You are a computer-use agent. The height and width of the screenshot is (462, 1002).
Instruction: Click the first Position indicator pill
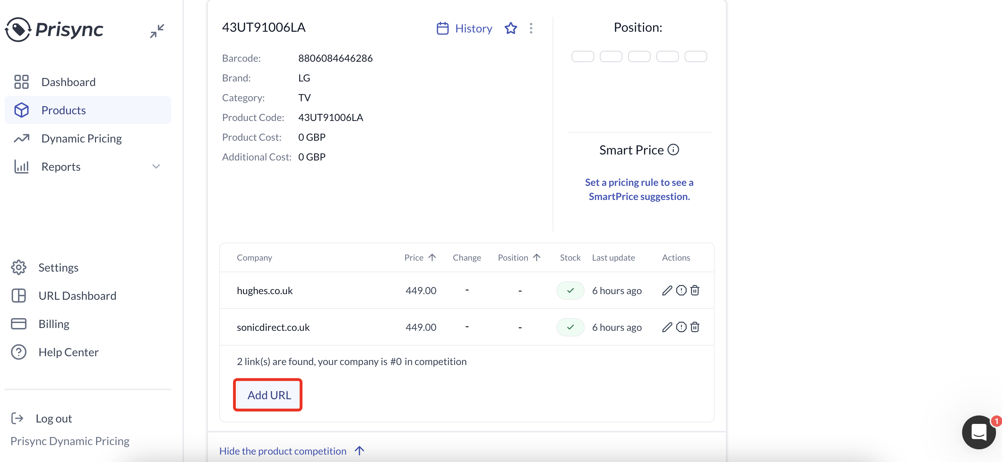point(582,56)
